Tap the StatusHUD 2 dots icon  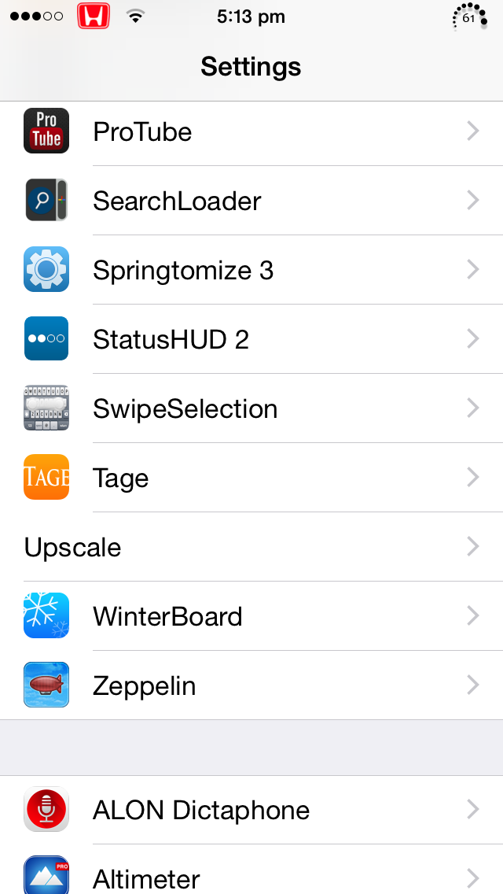point(46,338)
